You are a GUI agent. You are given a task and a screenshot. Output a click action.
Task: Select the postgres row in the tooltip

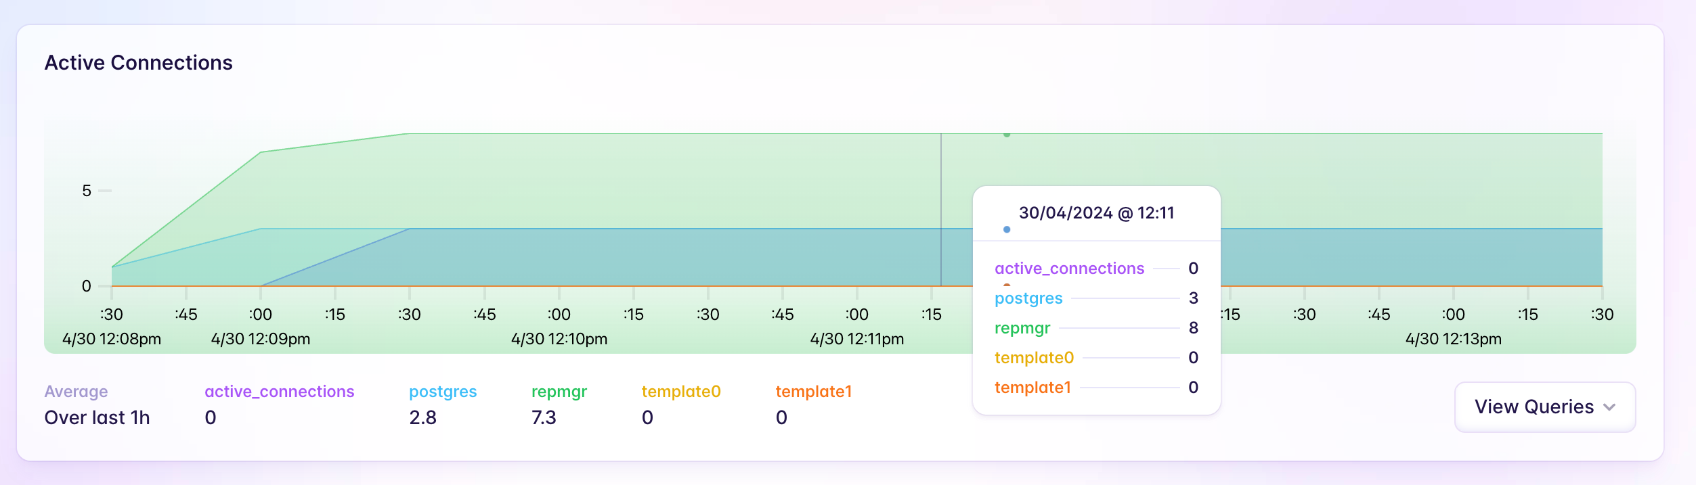pos(1028,298)
